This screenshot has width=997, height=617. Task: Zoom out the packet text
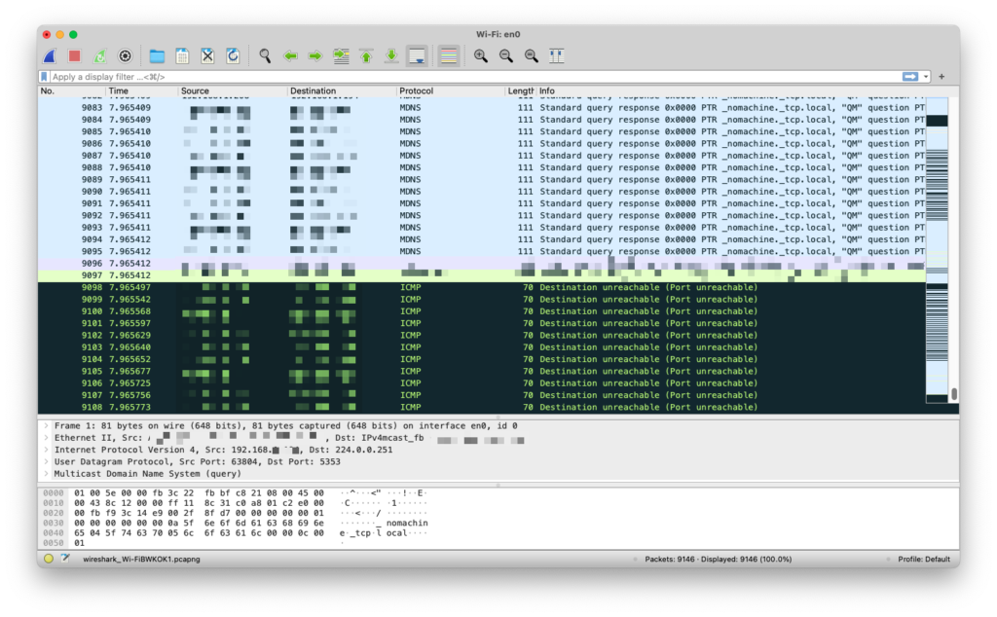pyautogui.click(x=506, y=55)
